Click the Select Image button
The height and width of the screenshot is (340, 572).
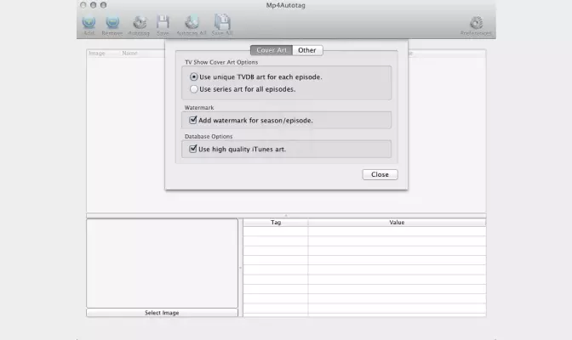[x=162, y=313]
